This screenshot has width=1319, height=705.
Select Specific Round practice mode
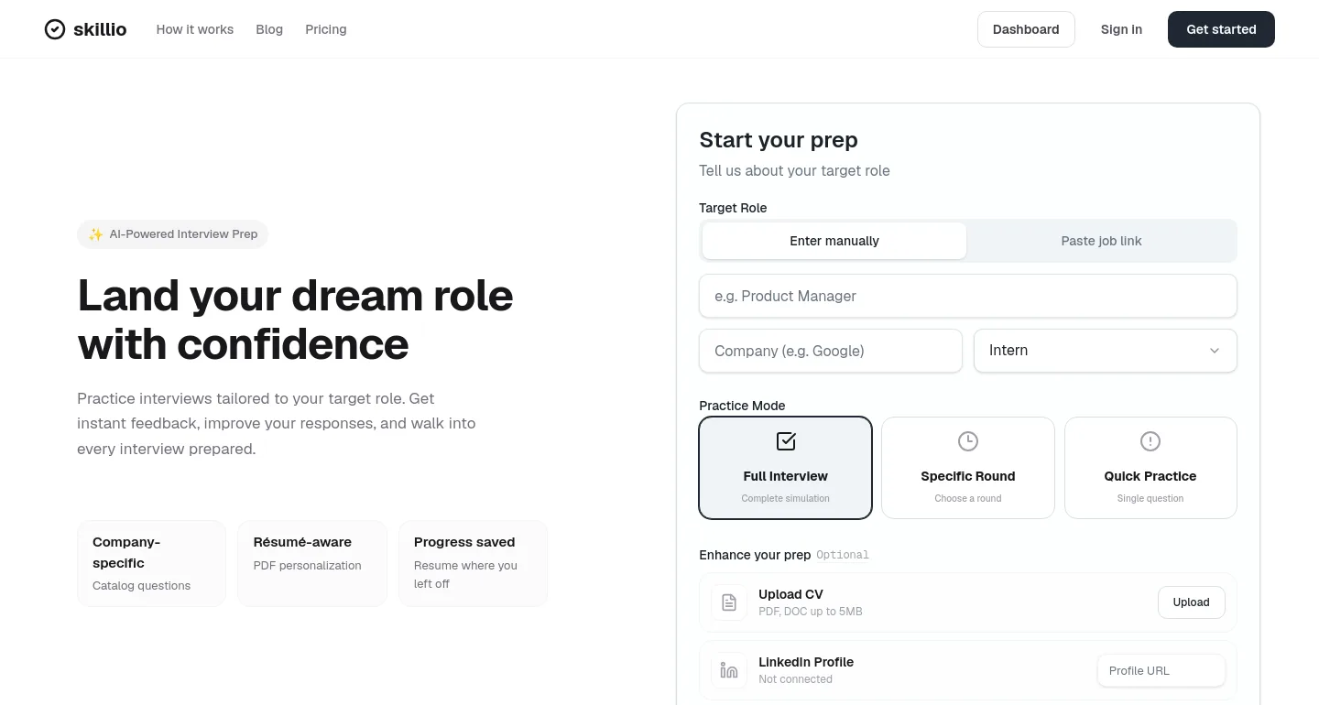[968, 468]
